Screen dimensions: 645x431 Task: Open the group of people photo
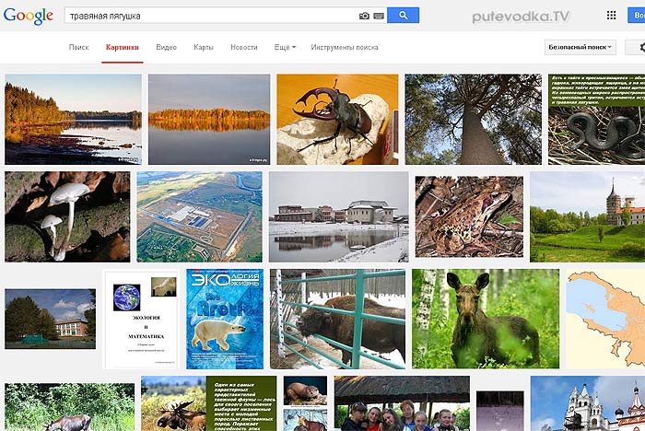click(x=402, y=403)
